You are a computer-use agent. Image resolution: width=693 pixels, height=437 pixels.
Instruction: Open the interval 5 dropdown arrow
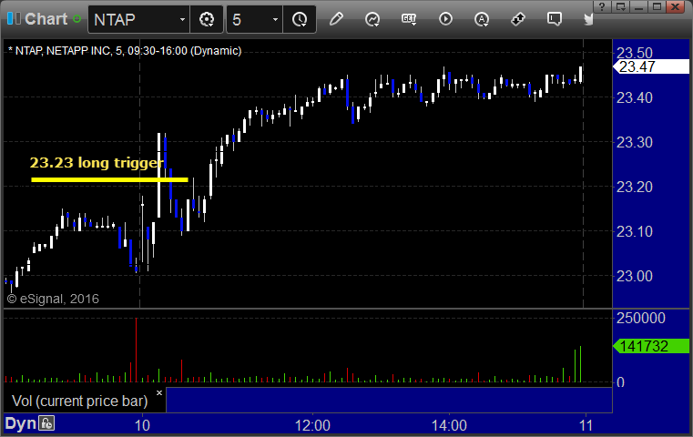coord(275,19)
